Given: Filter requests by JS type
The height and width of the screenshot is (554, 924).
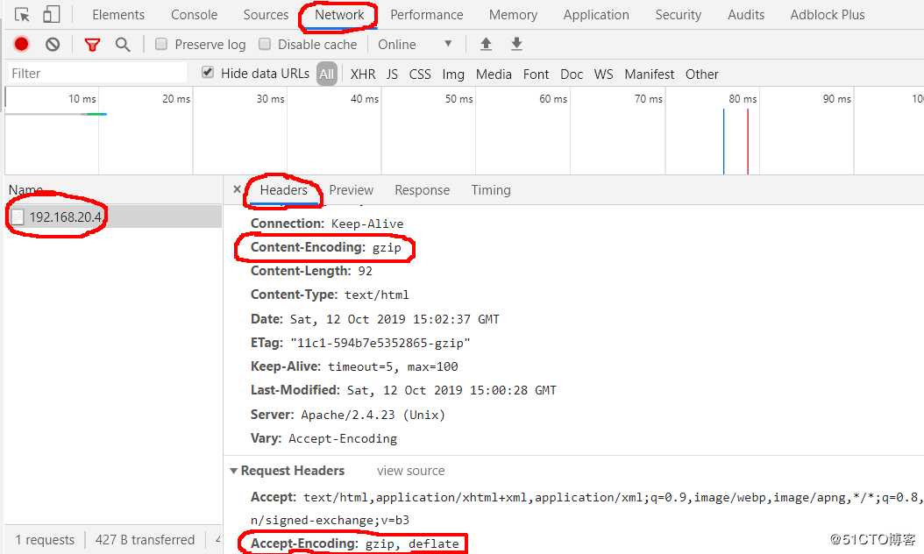Looking at the screenshot, I should tap(392, 74).
